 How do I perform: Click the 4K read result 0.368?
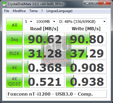(44, 67)
